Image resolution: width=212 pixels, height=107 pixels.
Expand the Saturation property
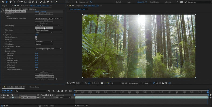6,53
